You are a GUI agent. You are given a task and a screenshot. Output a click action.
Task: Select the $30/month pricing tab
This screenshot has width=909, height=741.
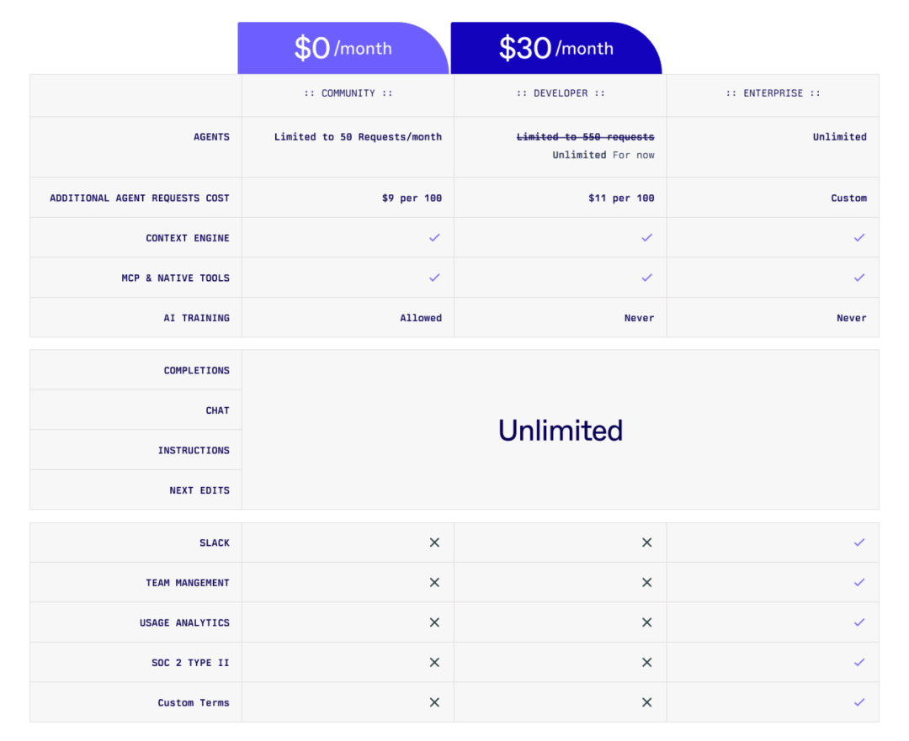[x=555, y=49]
